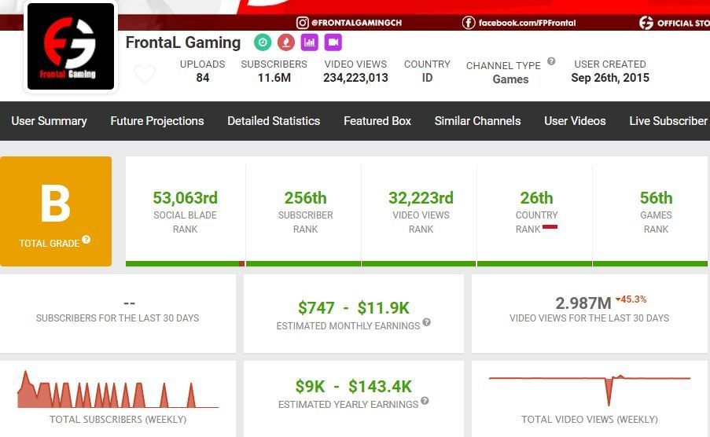This screenshot has width=710, height=437.
Task: Click the help icon beside Estimated Monthly Earnings
Action: pos(426,322)
